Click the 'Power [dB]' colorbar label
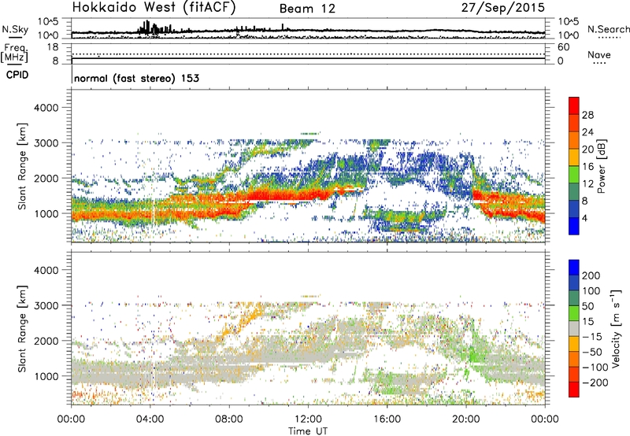 [601, 166]
